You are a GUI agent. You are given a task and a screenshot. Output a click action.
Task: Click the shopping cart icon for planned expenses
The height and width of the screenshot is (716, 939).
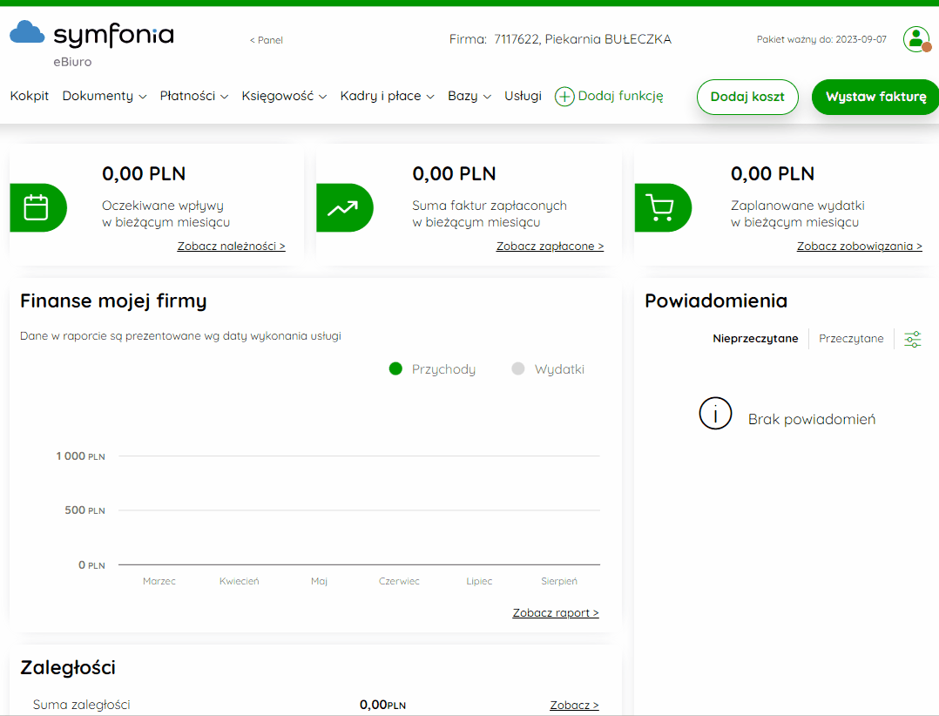662,207
